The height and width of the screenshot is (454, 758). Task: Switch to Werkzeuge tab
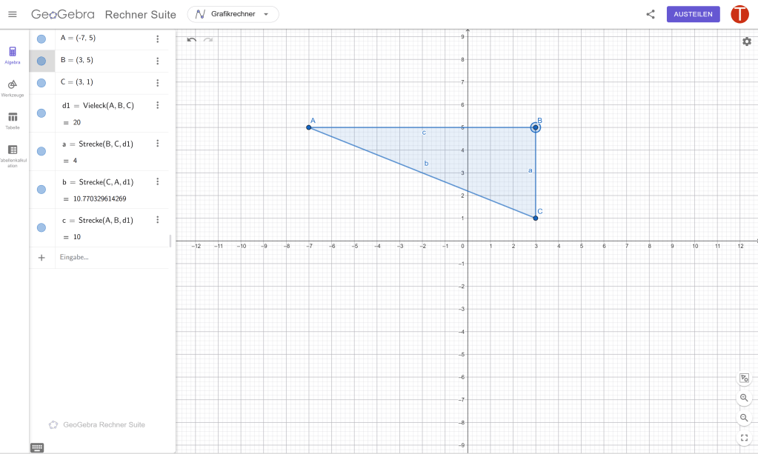(13, 87)
